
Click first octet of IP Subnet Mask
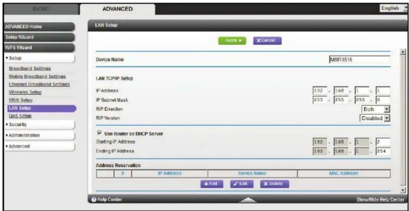pos(319,100)
